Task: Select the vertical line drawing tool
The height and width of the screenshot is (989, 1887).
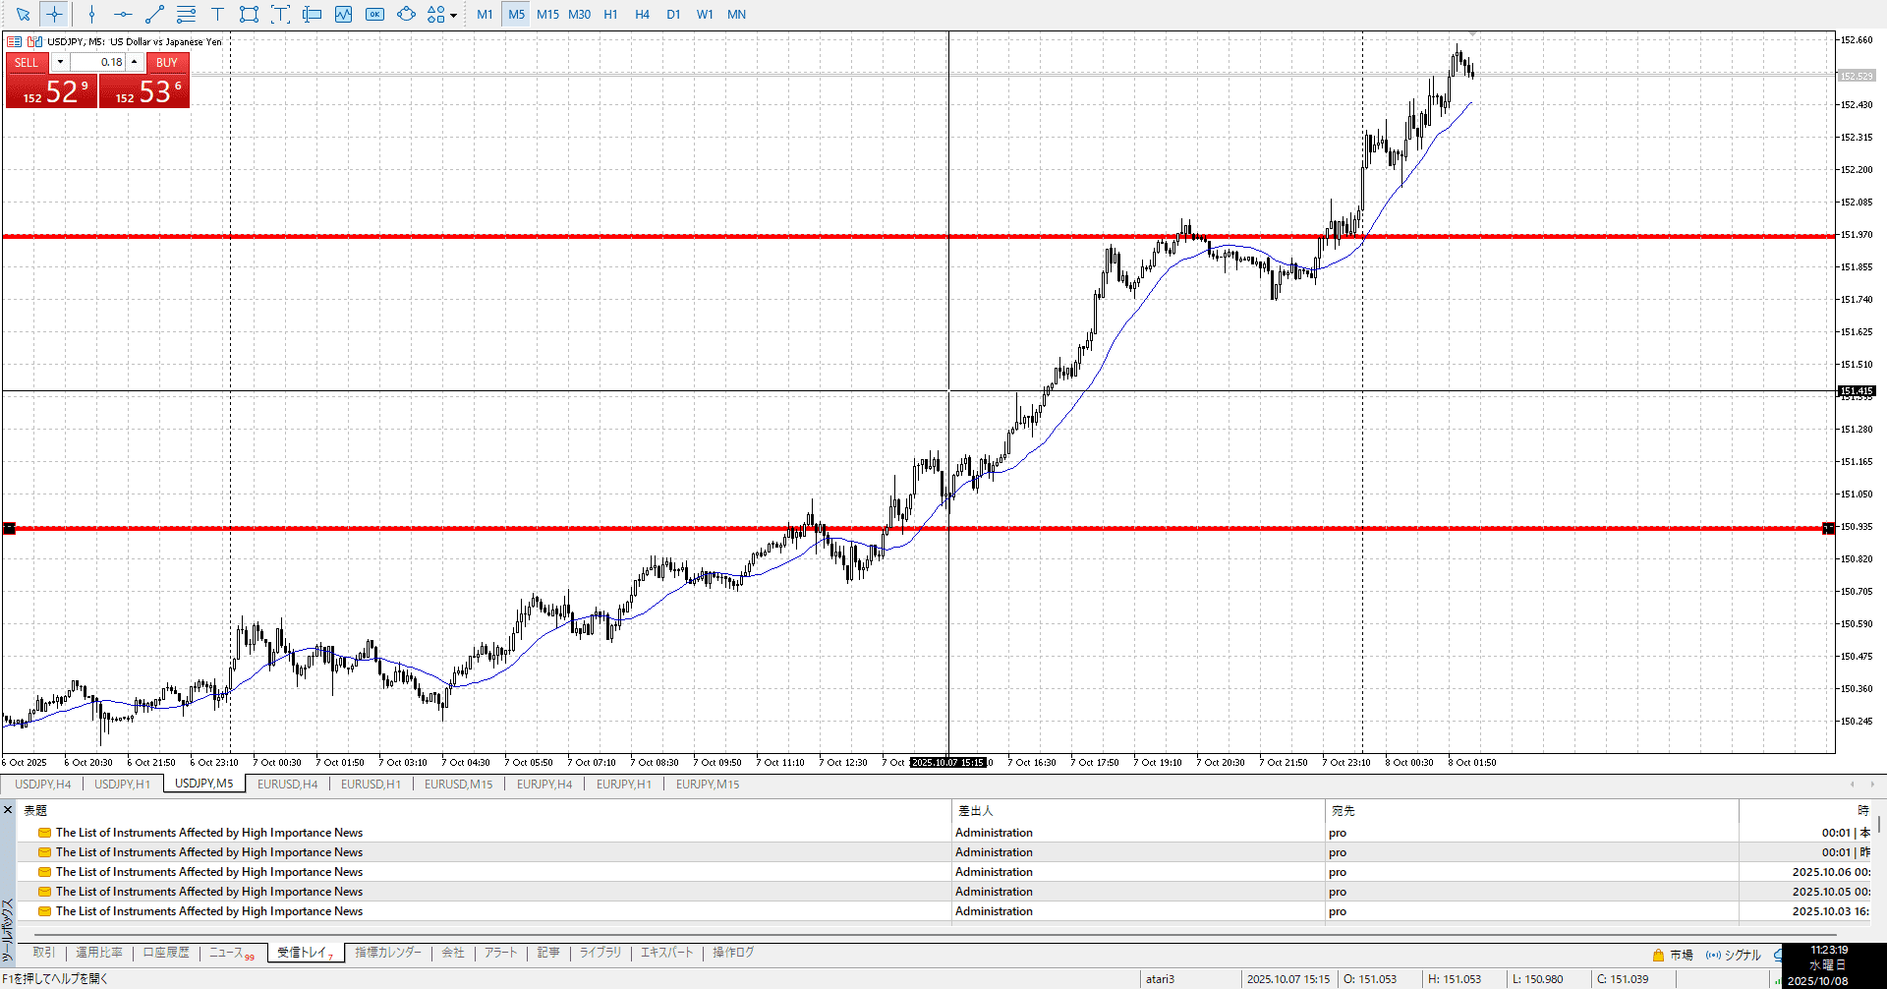Action: click(91, 15)
